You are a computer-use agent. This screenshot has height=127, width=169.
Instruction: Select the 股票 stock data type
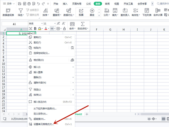[81, 12]
